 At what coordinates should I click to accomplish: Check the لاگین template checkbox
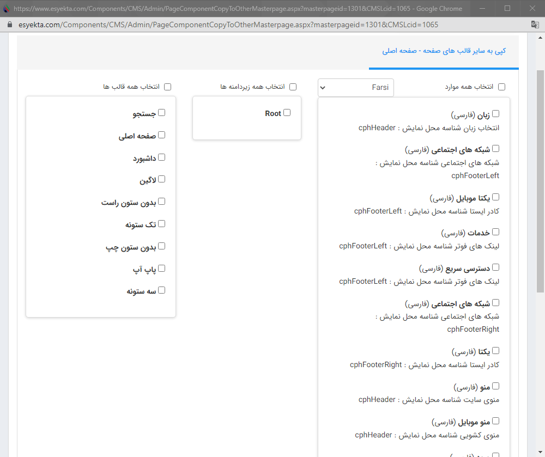pos(161,179)
